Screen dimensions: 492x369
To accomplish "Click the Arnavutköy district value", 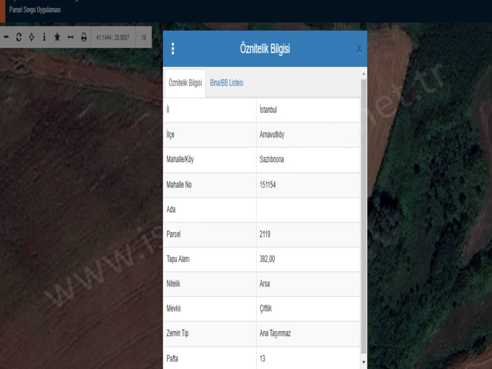I will coord(272,135).
